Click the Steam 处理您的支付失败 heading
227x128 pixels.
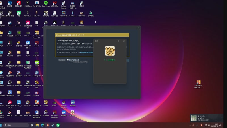coord(68,40)
